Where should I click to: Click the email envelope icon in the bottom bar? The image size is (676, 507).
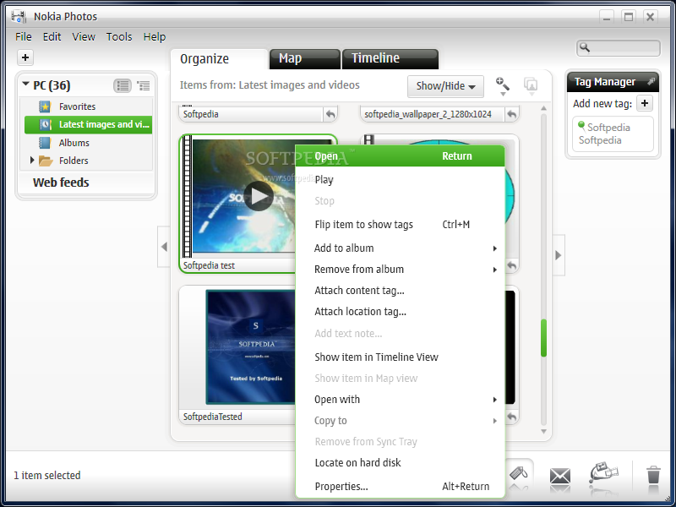560,477
